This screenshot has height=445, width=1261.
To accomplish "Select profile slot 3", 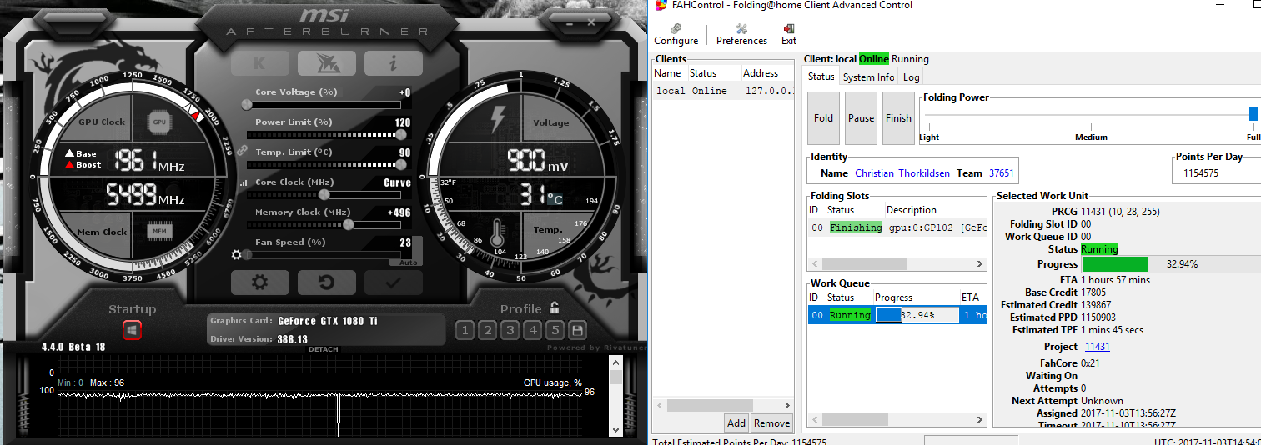I will coord(510,330).
